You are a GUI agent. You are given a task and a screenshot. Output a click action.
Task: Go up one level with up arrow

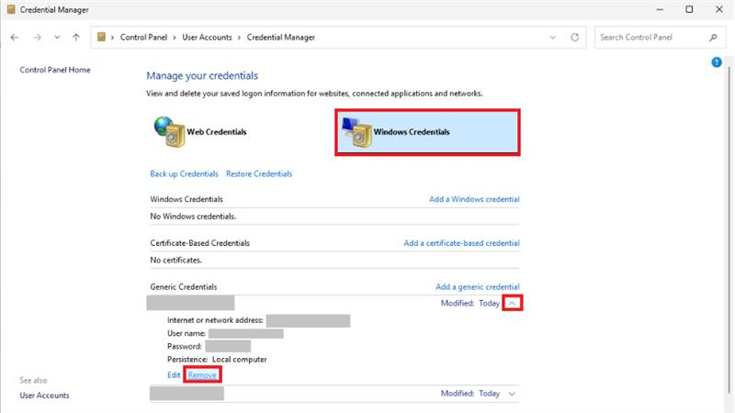76,38
